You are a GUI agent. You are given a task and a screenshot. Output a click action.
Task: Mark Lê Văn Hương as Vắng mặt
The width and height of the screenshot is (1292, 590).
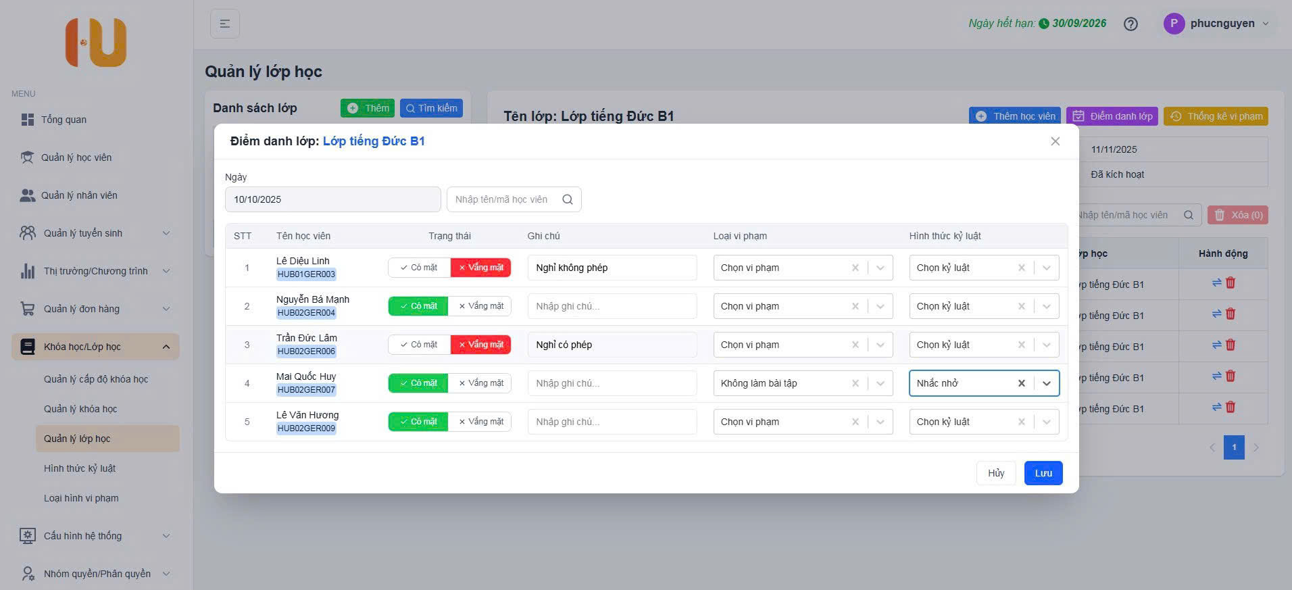[x=480, y=422]
